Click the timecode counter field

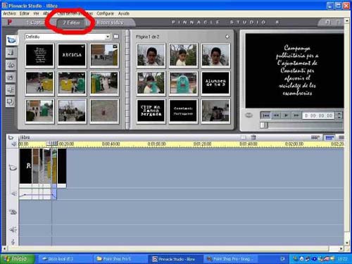[x=319, y=115]
